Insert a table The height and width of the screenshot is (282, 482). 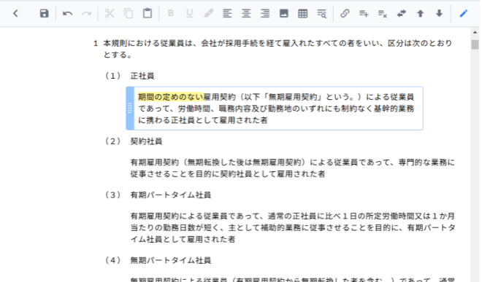coord(303,14)
